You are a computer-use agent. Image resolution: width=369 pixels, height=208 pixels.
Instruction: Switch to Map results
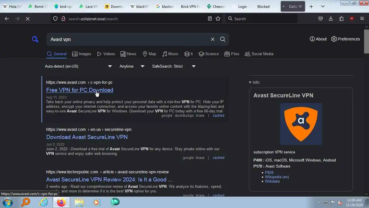click(149, 54)
